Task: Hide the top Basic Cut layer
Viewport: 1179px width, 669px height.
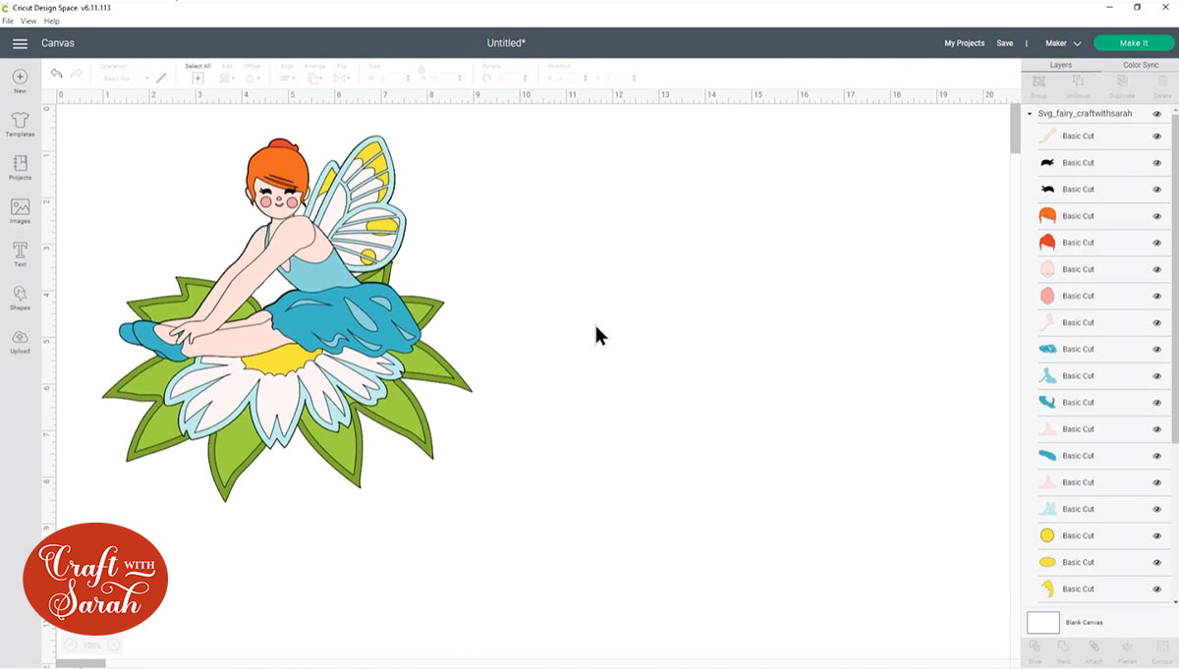Action: [1156, 136]
